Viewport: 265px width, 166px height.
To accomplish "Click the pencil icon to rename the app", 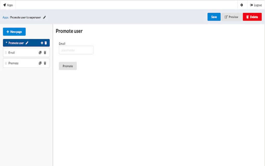I will tap(44, 17).
